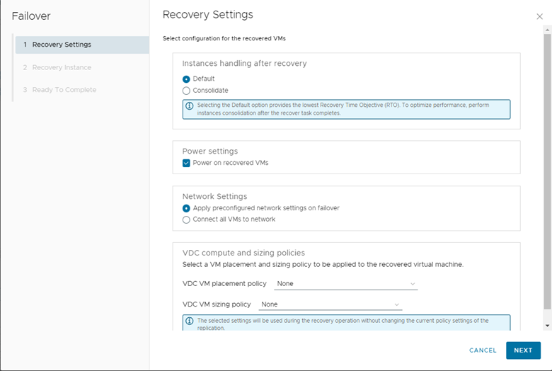Click the scrollbar down arrow

(547, 326)
